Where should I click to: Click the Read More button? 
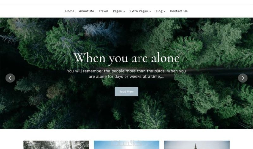[x=126, y=92]
